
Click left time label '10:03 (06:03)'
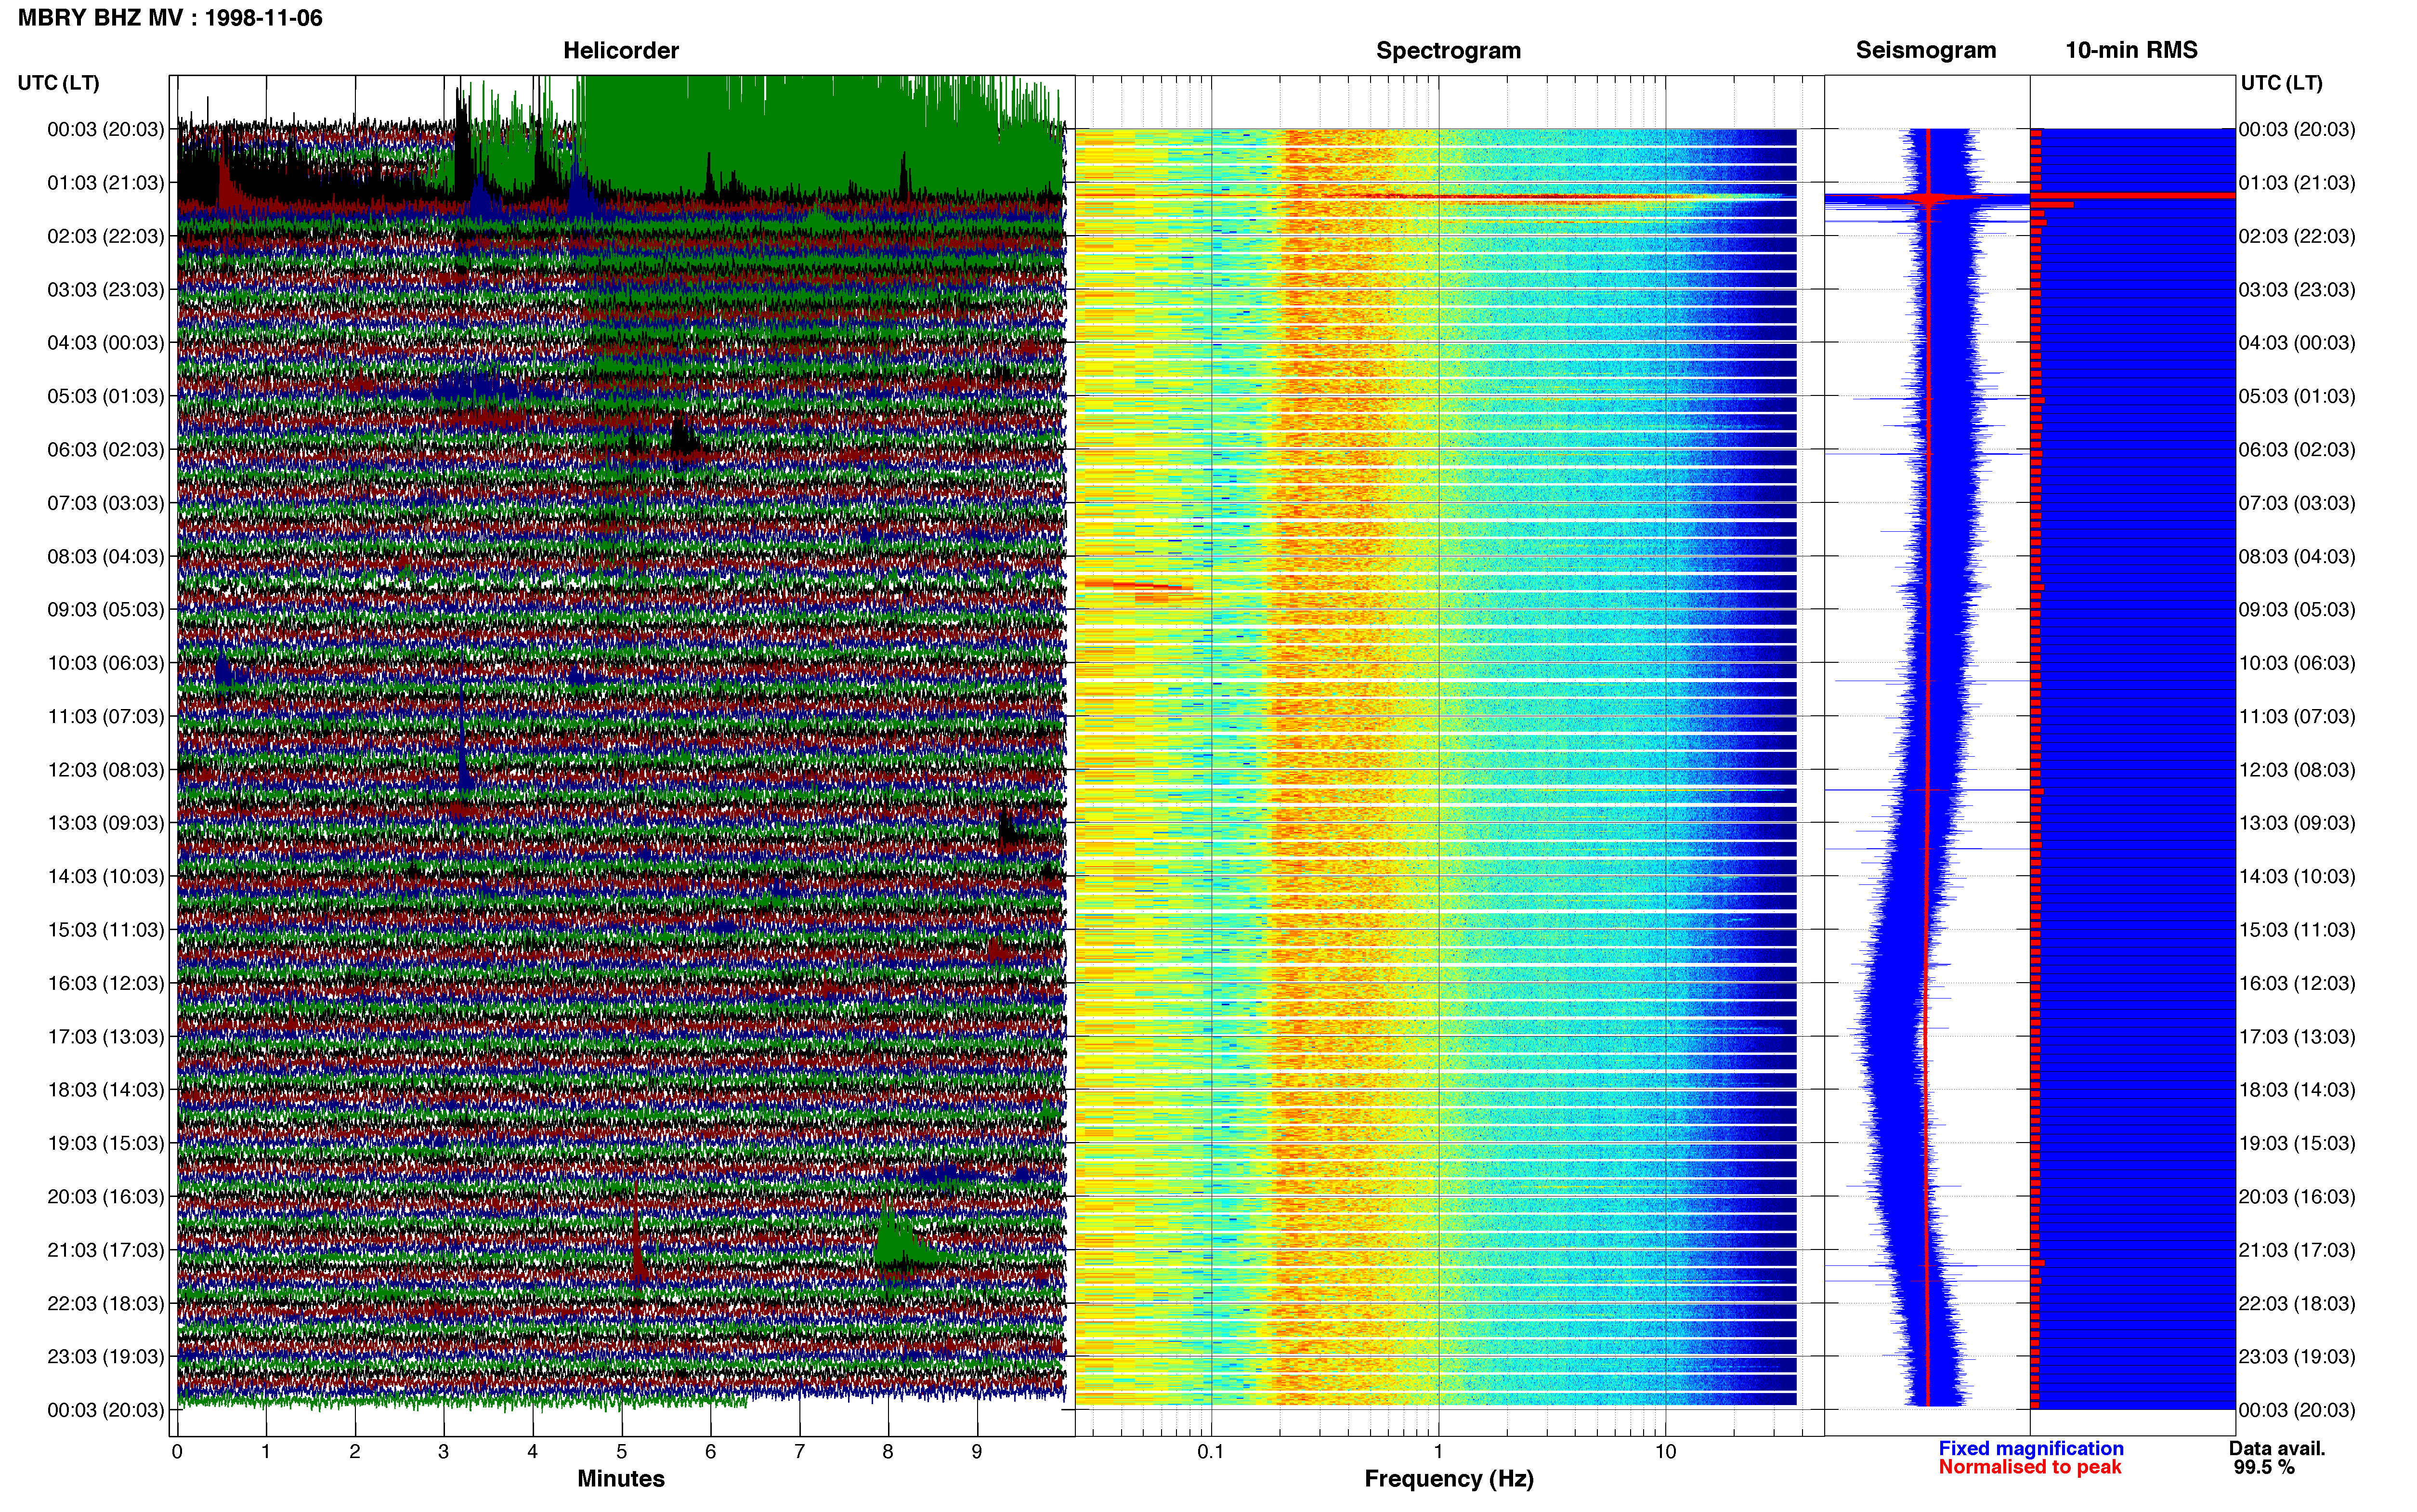point(106,663)
